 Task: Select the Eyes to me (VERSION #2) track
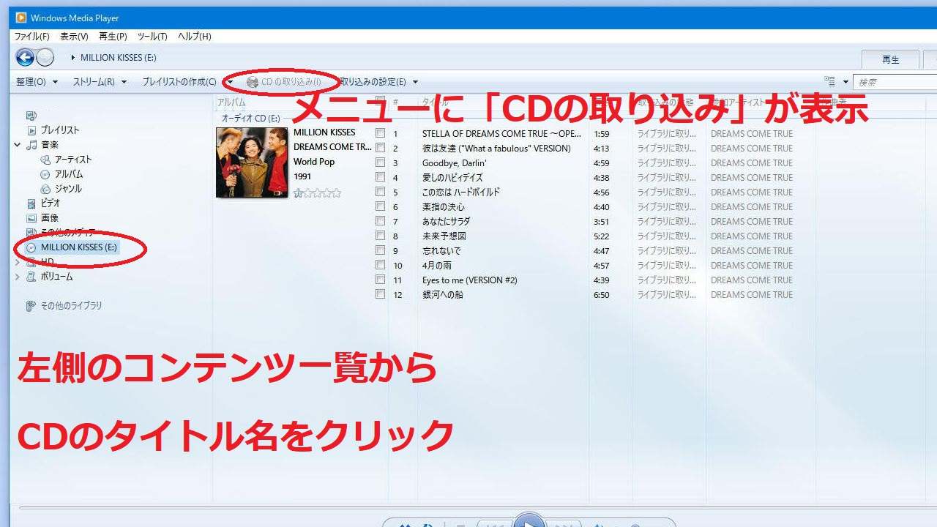coord(470,280)
